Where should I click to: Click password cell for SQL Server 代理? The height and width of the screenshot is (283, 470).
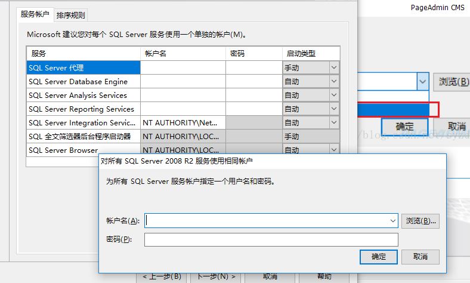tap(254, 68)
